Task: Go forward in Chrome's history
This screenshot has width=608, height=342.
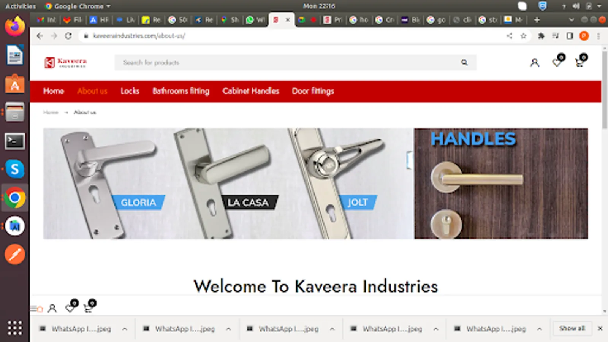Action: (x=54, y=36)
